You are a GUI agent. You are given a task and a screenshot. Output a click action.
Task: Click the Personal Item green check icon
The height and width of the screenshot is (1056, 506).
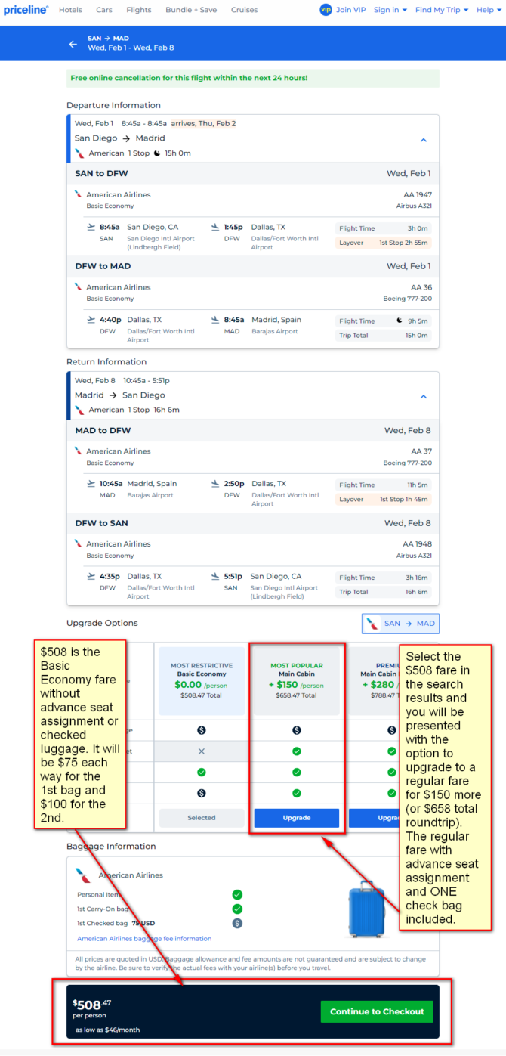[x=237, y=895]
